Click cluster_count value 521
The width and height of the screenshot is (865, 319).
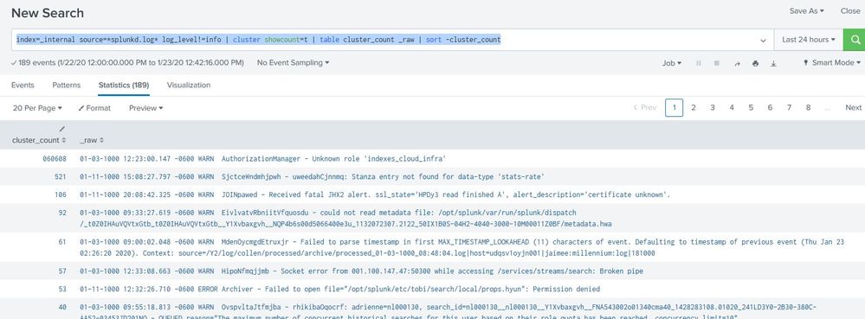click(x=60, y=176)
